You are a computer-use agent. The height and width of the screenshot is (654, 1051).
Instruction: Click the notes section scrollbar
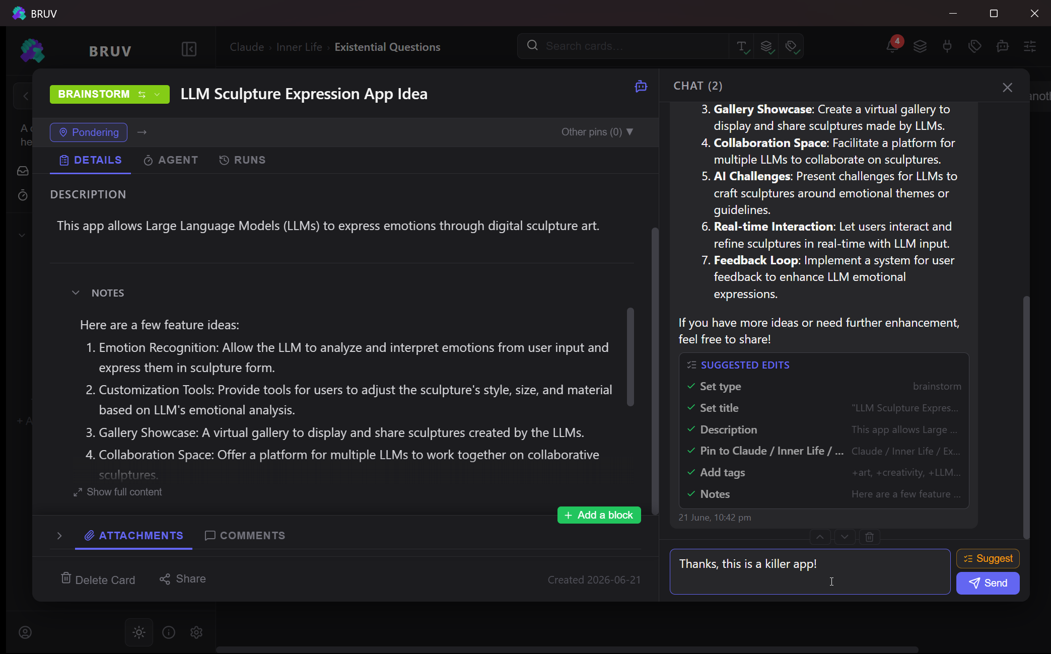630,356
